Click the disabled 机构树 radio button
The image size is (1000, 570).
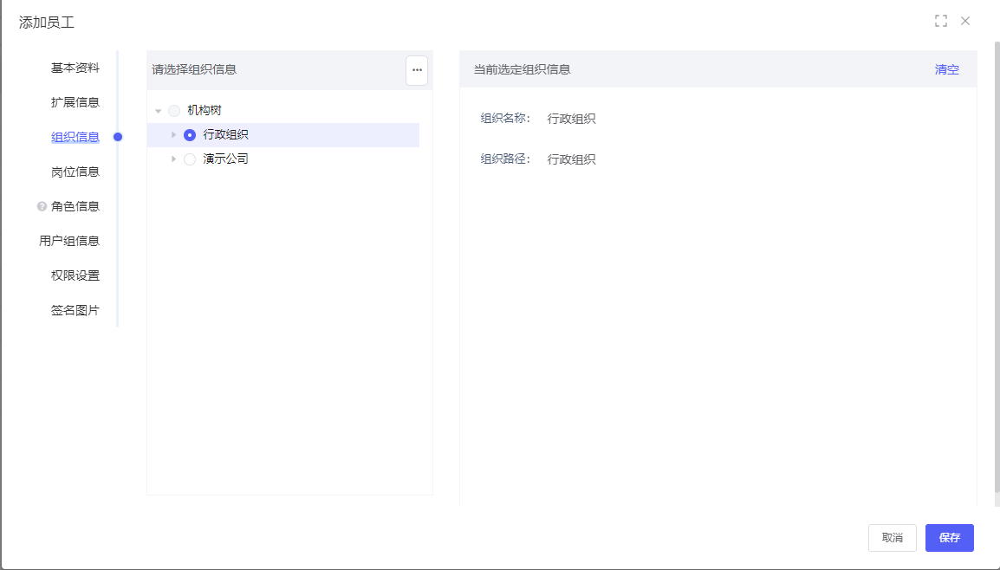(174, 111)
